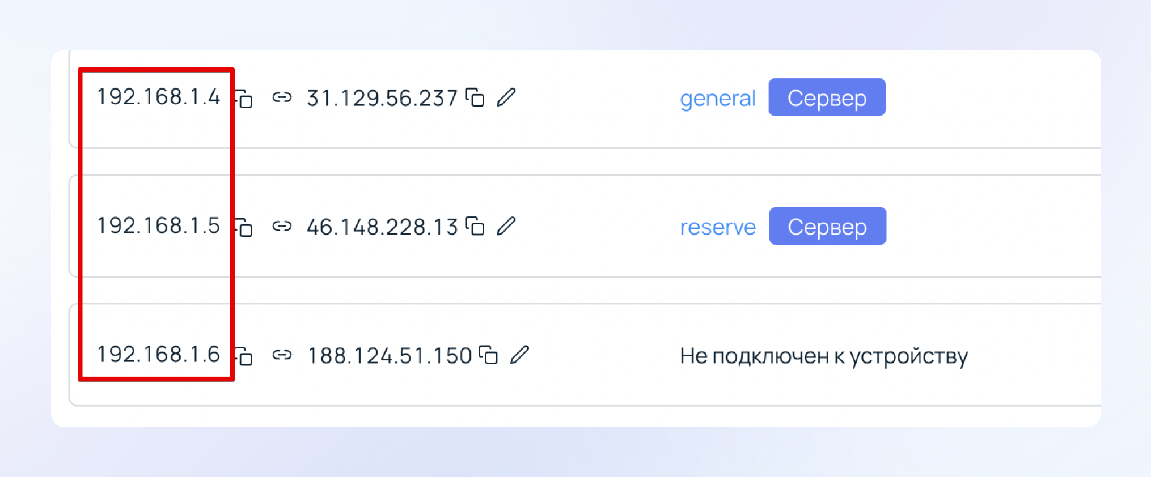Click the link icon before 46.148.228.13
The width and height of the screenshot is (1151, 477).
(x=282, y=227)
